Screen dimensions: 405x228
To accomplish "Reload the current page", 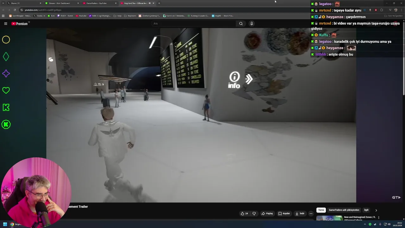I will 15,10.
